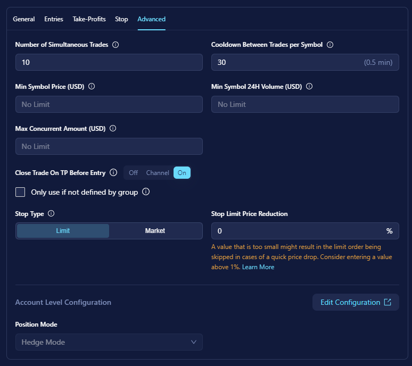This screenshot has width=412, height=366.
Task: Click info icon beside Close Trade On TP Before Entry
Action: tap(113, 172)
